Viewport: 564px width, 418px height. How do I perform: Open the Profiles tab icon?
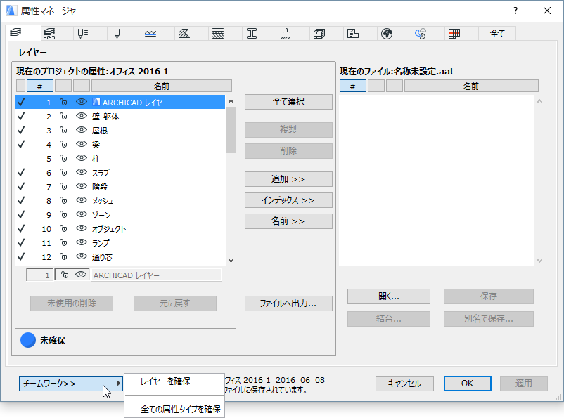252,34
